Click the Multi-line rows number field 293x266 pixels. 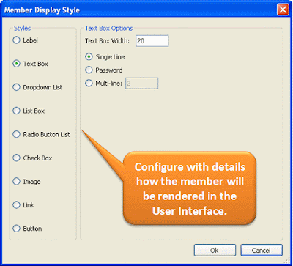[x=141, y=84]
